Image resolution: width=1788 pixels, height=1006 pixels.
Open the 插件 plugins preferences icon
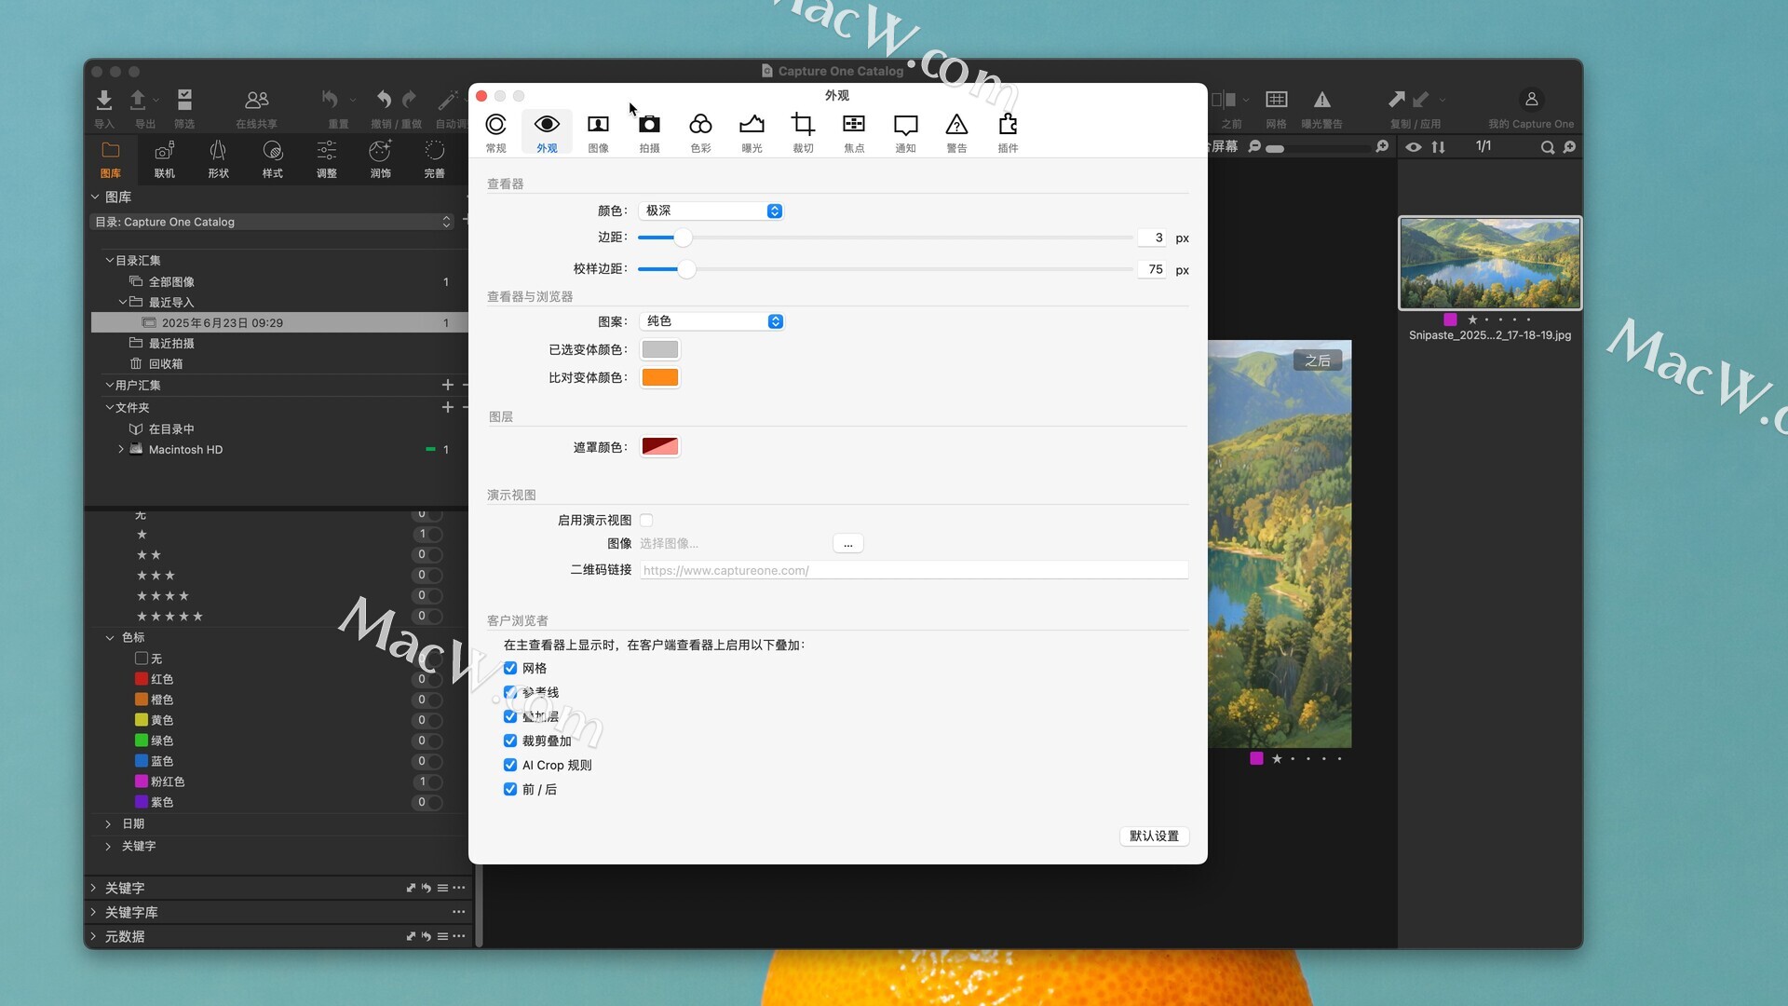1008,132
